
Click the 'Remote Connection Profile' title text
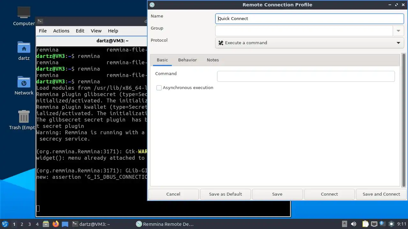tap(277, 5)
